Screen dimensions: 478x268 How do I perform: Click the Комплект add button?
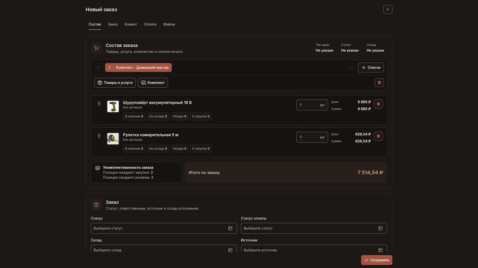coord(153,83)
